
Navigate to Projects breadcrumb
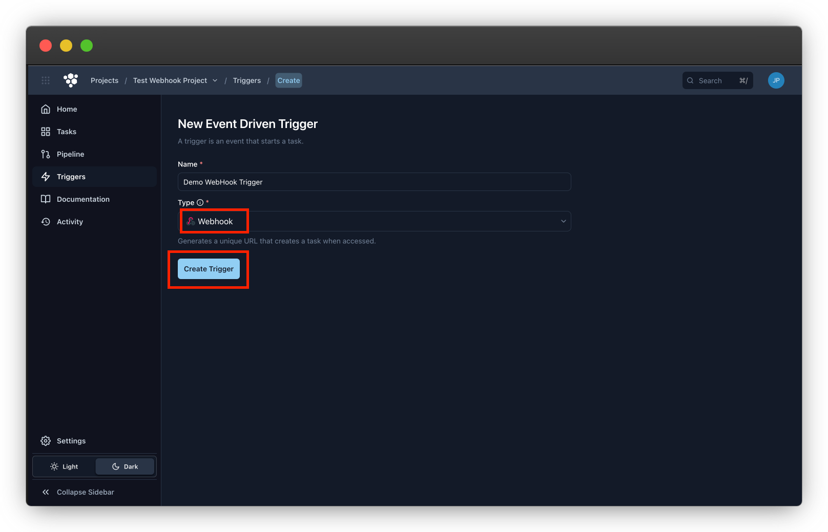[105, 80]
